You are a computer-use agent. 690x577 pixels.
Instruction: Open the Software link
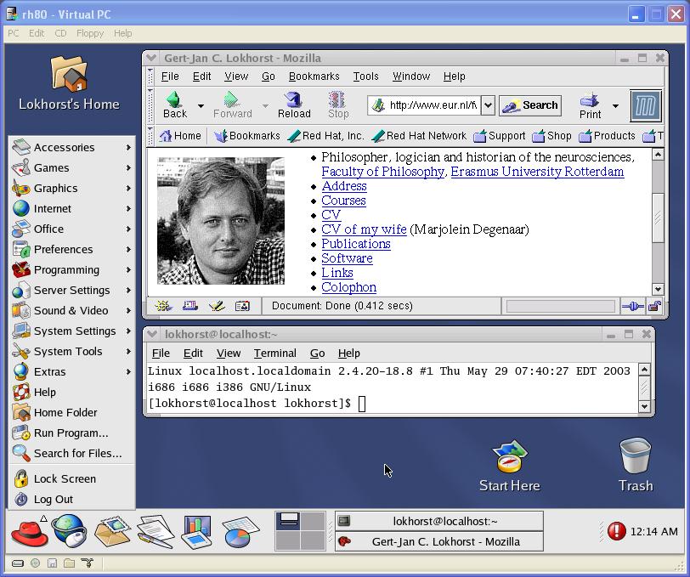(348, 258)
